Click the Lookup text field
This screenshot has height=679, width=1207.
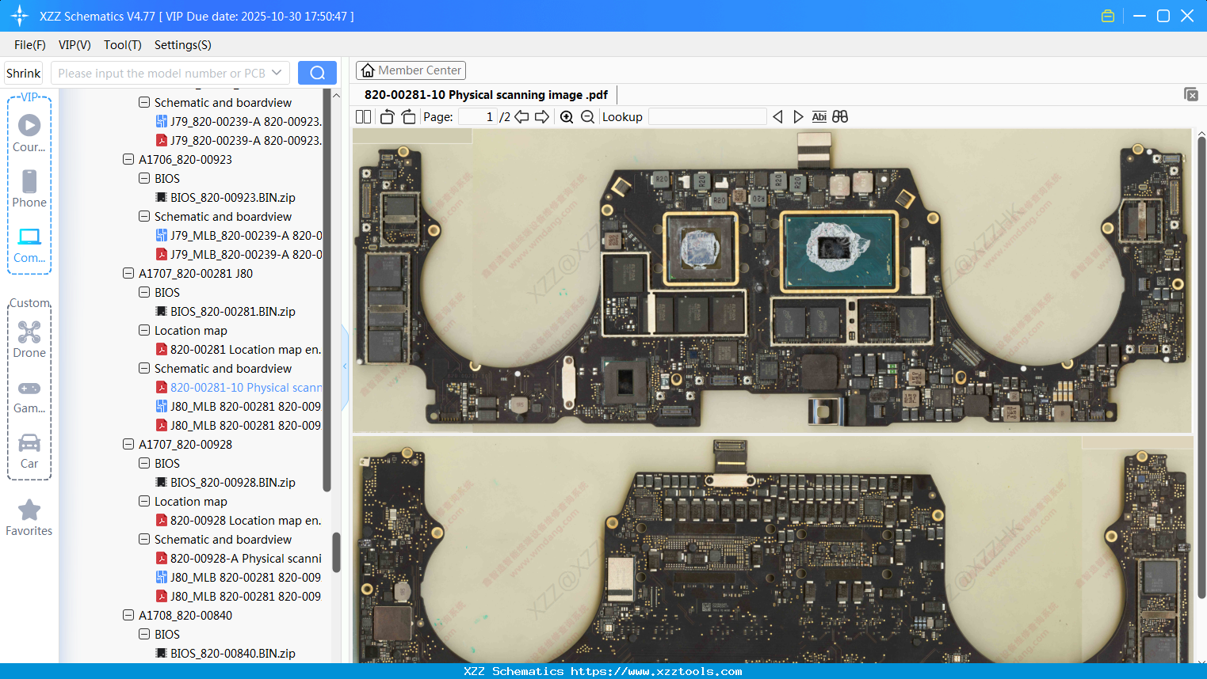click(x=707, y=117)
